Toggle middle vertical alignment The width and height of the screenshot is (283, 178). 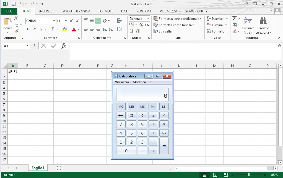point(92,20)
